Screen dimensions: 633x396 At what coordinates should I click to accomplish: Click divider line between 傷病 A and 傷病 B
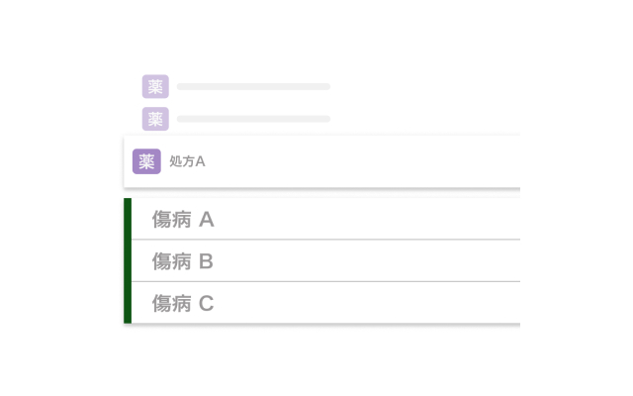[326, 240]
